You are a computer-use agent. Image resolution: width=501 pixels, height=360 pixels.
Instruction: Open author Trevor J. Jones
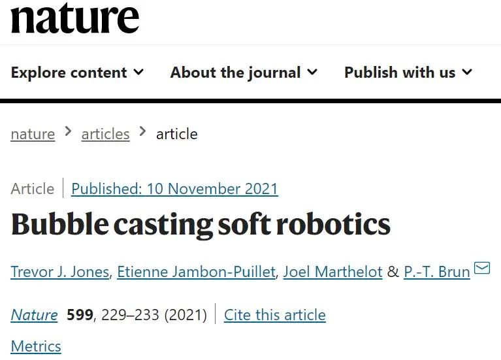[x=60, y=272]
